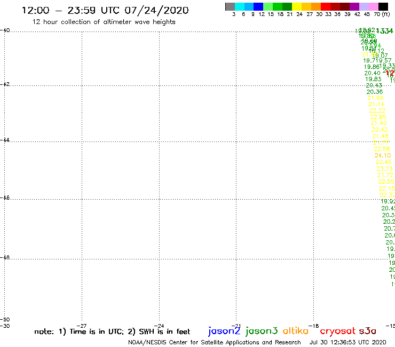The height and width of the screenshot is (347, 395).
Task: Click the wave height value 21.40
Action: (378, 123)
